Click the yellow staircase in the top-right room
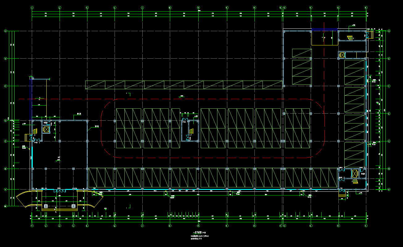403x247 pixels. (350, 38)
